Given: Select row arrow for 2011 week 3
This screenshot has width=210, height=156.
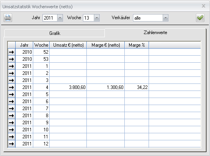Looking at the screenshot, I should pos(11,80).
